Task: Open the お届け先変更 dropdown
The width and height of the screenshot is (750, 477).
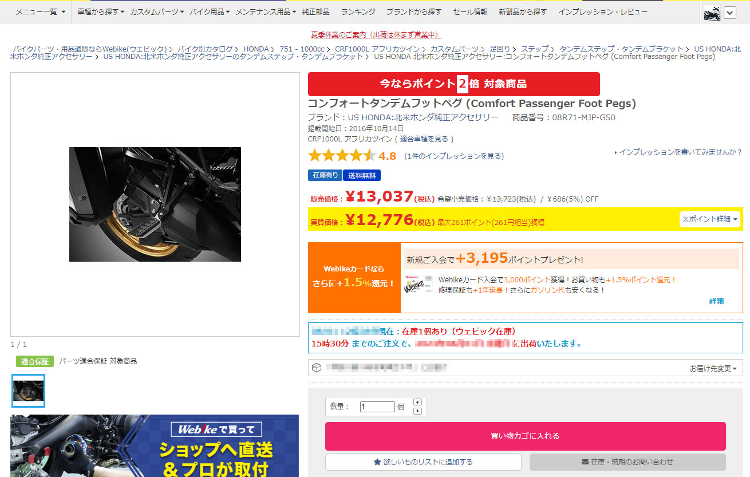Action: pyautogui.click(x=713, y=369)
